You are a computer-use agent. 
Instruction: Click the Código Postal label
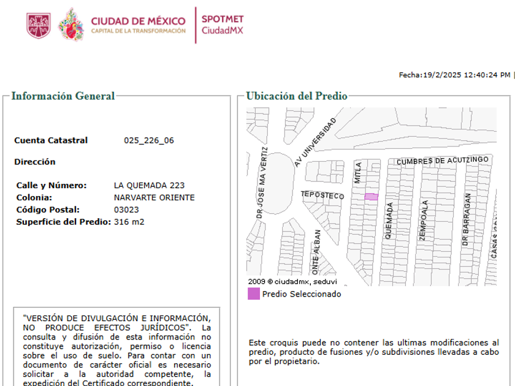click(x=48, y=210)
